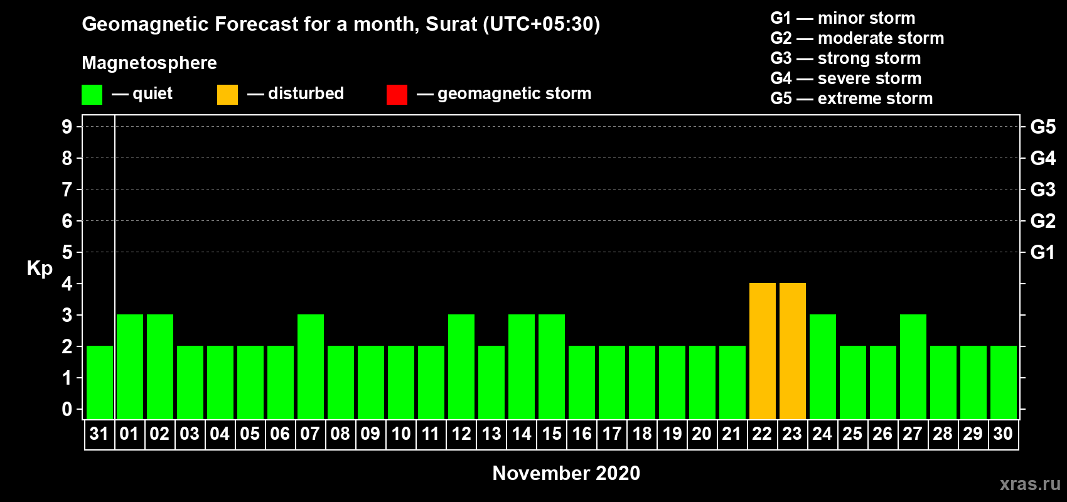Screen dimensions: 1067x502
Task: Click the bar above day 24
Action: coord(823,366)
